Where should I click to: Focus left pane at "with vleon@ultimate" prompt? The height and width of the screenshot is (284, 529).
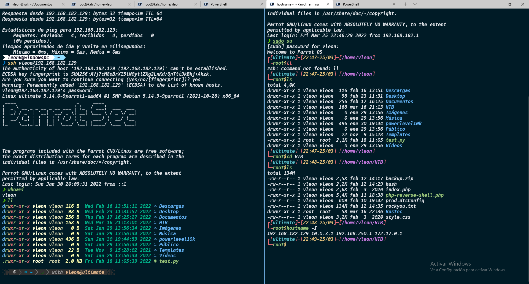pyautogui.click(x=78, y=272)
